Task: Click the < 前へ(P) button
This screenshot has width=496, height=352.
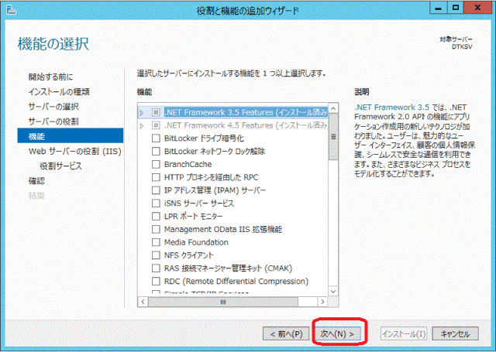Action: click(x=286, y=333)
